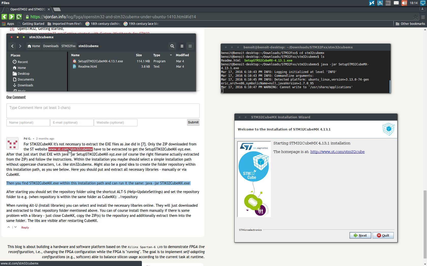The image size is (427, 266).
Task: Submit the comment form
Action: point(193,122)
